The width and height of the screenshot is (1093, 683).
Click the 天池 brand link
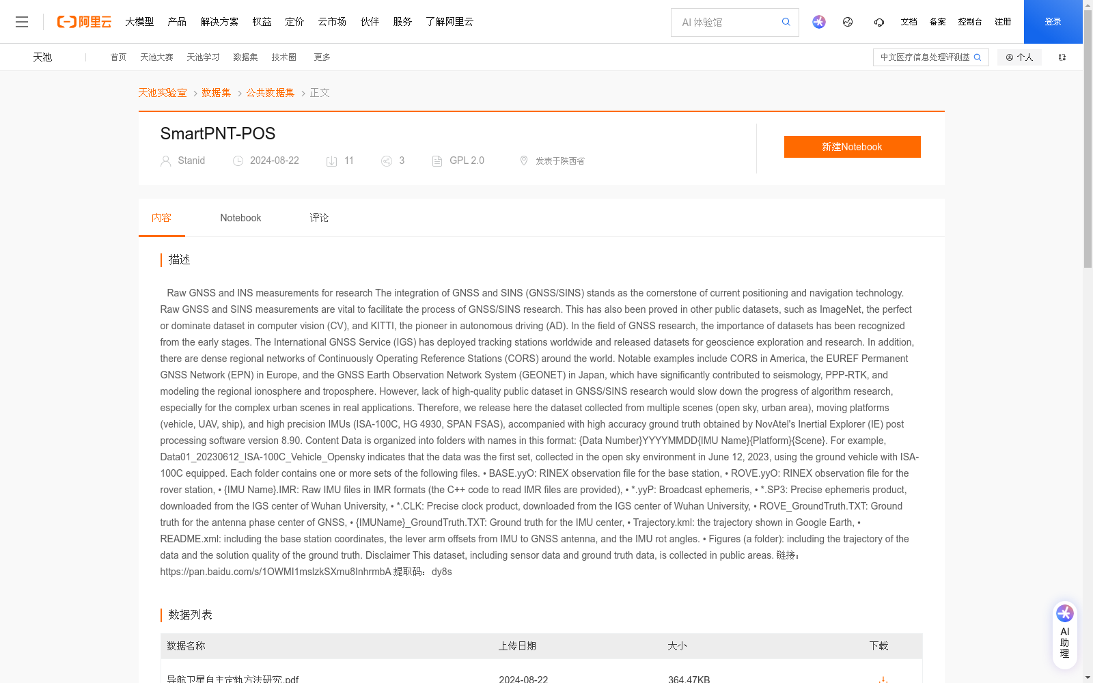pyautogui.click(x=42, y=57)
